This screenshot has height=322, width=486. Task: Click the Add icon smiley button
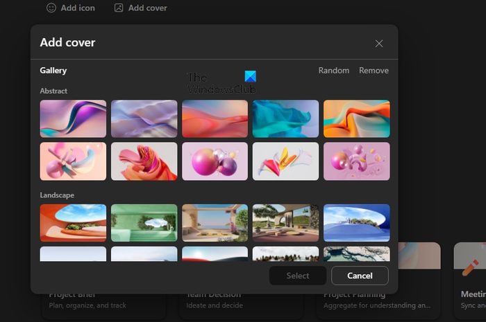[71, 8]
